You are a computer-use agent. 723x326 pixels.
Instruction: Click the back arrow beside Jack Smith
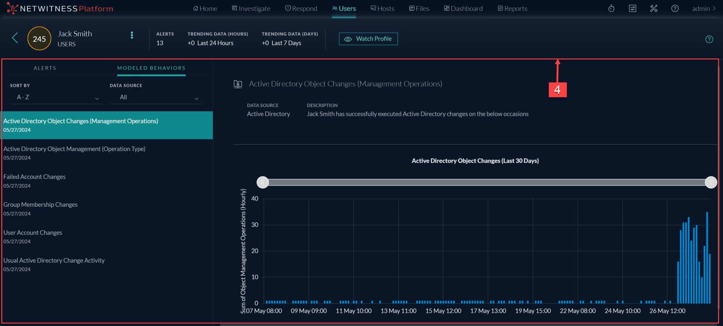(x=15, y=38)
